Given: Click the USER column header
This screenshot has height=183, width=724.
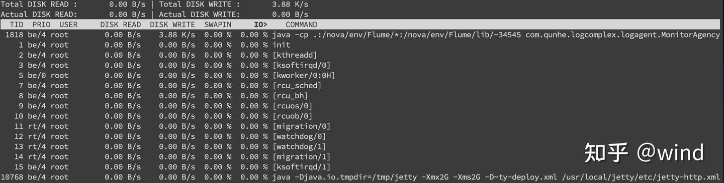Looking at the screenshot, I should [x=68, y=24].
